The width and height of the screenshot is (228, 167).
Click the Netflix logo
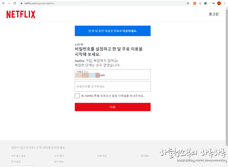point(21,14)
